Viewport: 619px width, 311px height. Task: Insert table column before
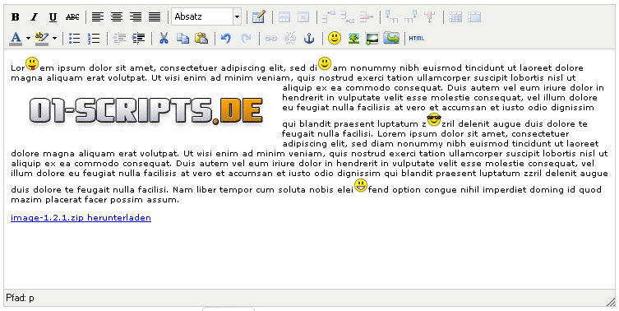click(391, 17)
